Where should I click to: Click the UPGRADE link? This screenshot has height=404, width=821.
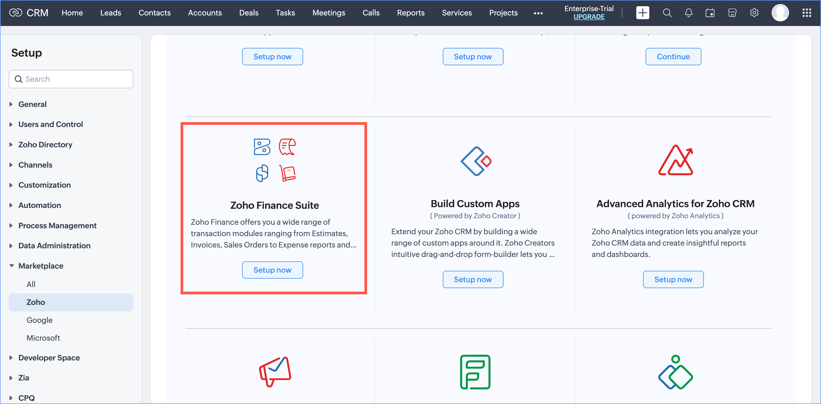coord(589,17)
